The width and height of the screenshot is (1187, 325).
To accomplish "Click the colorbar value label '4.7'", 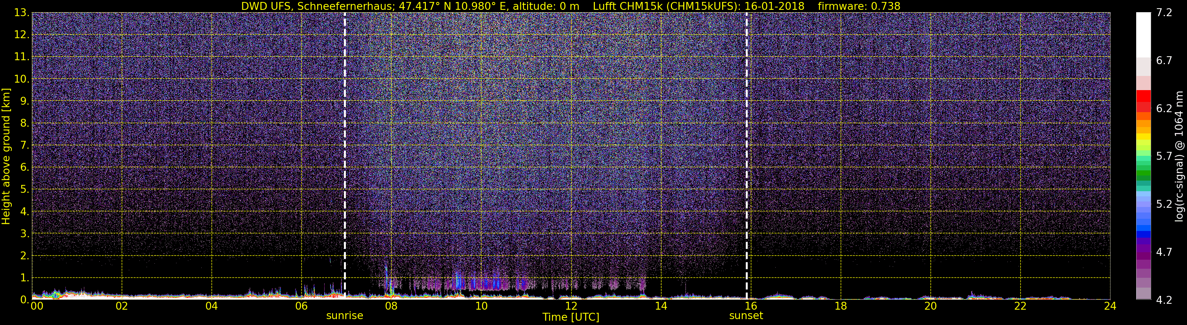I will click(1164, 252).
